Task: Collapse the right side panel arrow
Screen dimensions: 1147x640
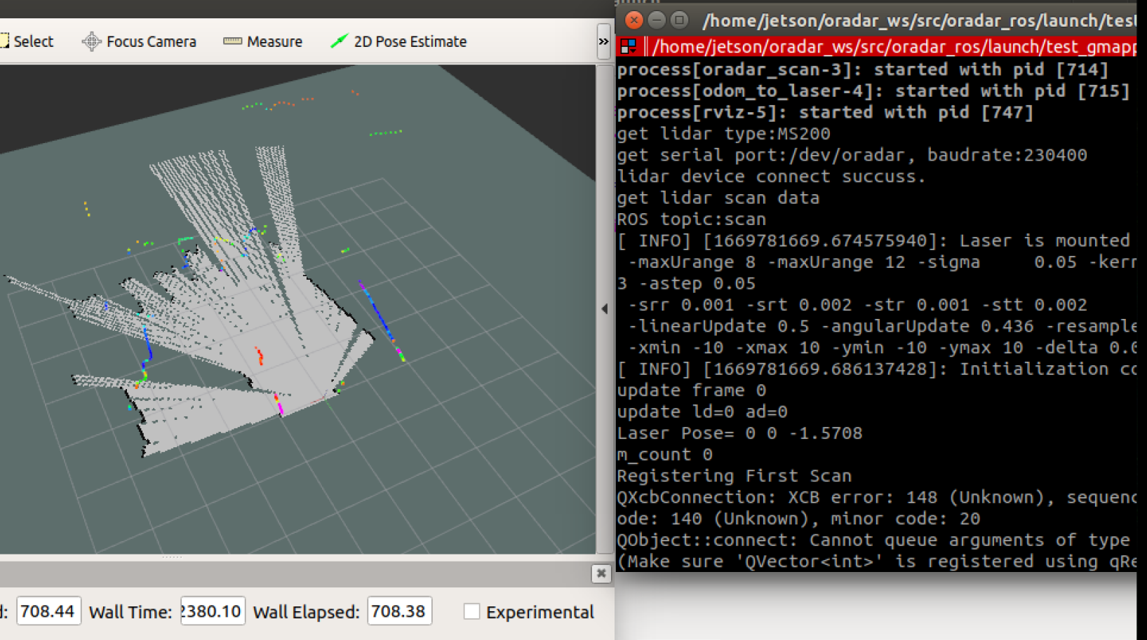Action: (x=605, y=308)
